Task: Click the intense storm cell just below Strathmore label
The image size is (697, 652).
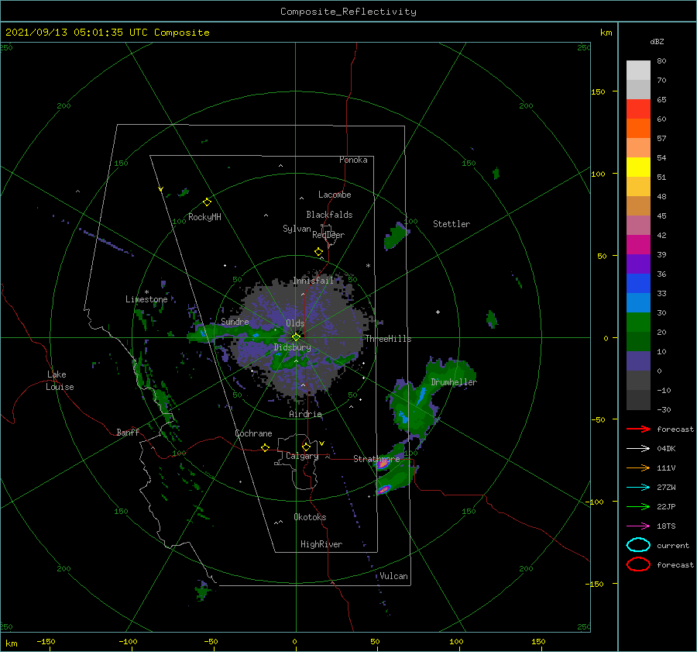Action: pyautogui.click(x=383, y=464)
